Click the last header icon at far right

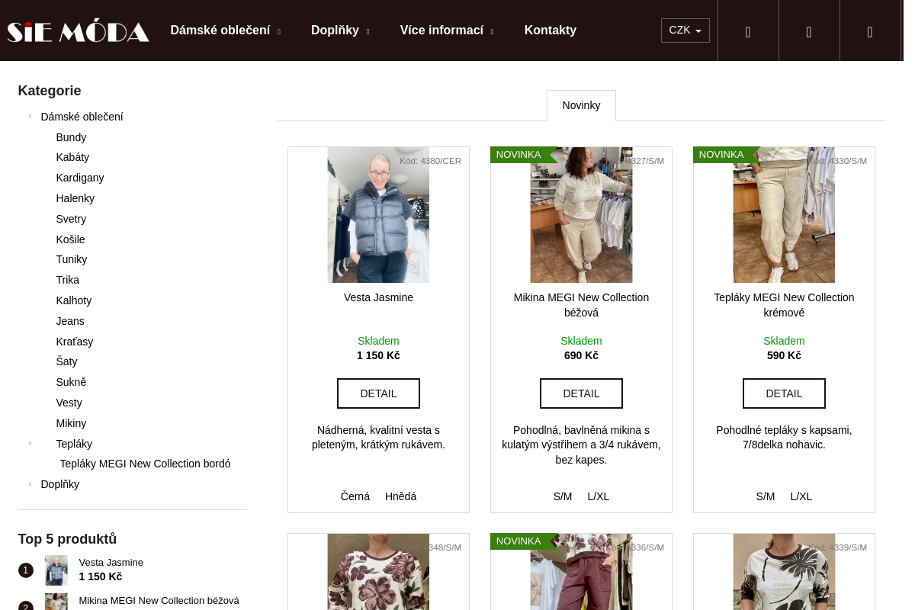[x=870, y=30]
